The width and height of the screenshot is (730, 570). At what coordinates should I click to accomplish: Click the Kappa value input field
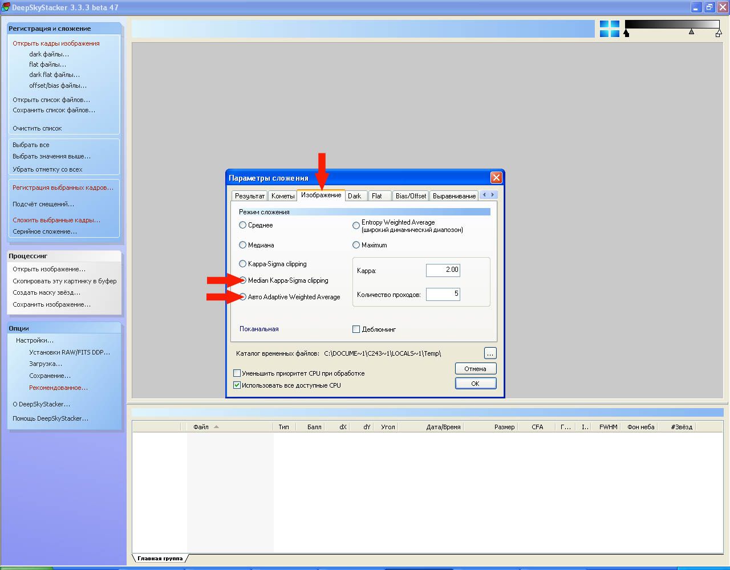443,270
